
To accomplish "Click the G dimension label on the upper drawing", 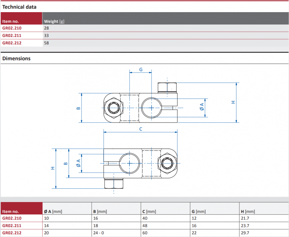I will [141, 70].
